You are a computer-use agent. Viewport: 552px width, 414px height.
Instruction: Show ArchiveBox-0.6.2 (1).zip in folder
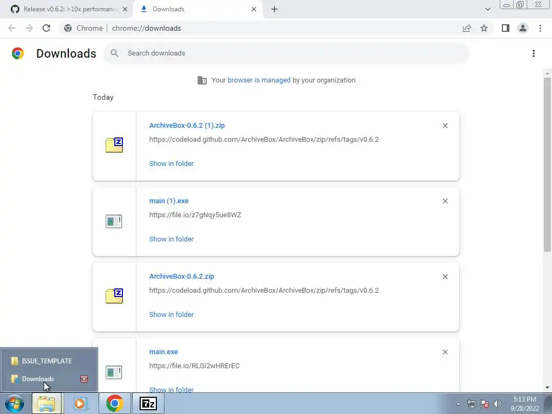coord(171,163)
